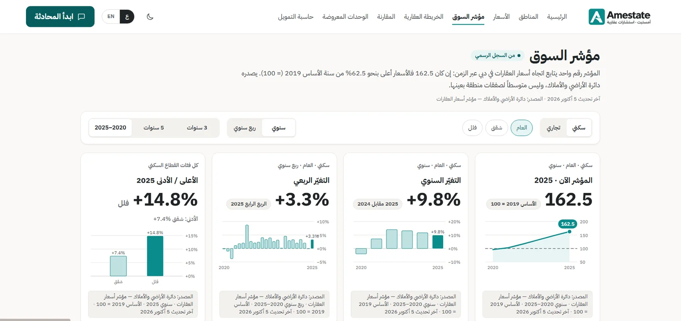
Task: Click the مؤشر السوق page heading
Action: [x=564, y=56]
